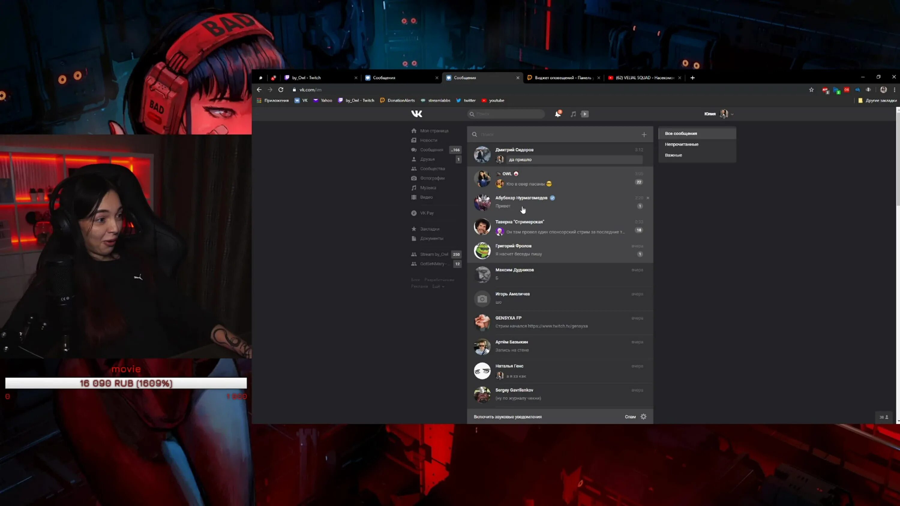Viewport: 900px width, 506px height.
Task: Open chat with Григорий Фролов
Action: [560, 251]
